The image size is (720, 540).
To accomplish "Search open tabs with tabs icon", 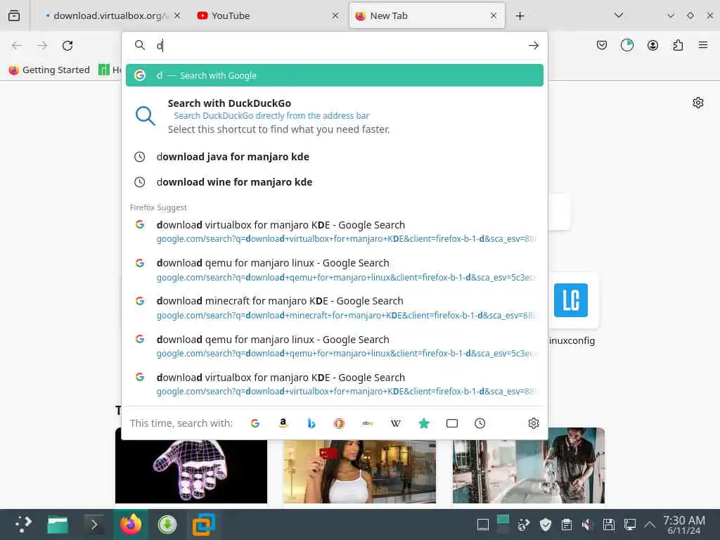I will pos(452,423).
